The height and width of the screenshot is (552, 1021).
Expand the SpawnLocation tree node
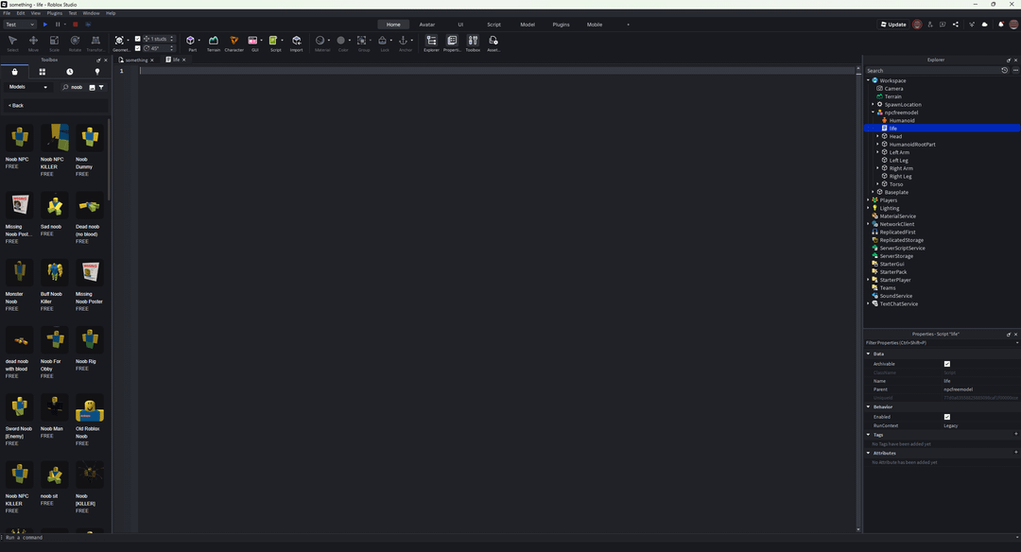click(x=873, y=105)
